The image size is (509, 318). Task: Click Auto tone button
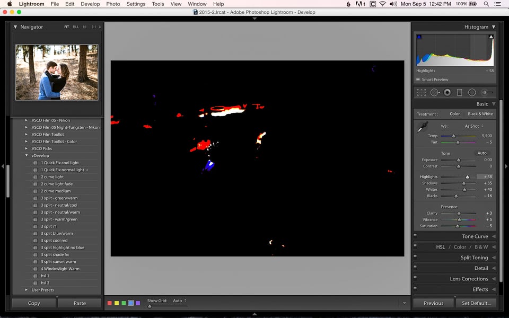482,153
